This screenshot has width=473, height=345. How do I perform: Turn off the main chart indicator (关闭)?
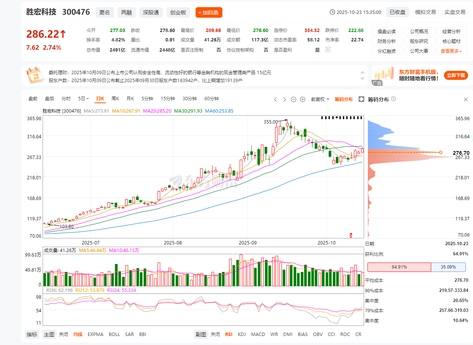pos(63,334)
